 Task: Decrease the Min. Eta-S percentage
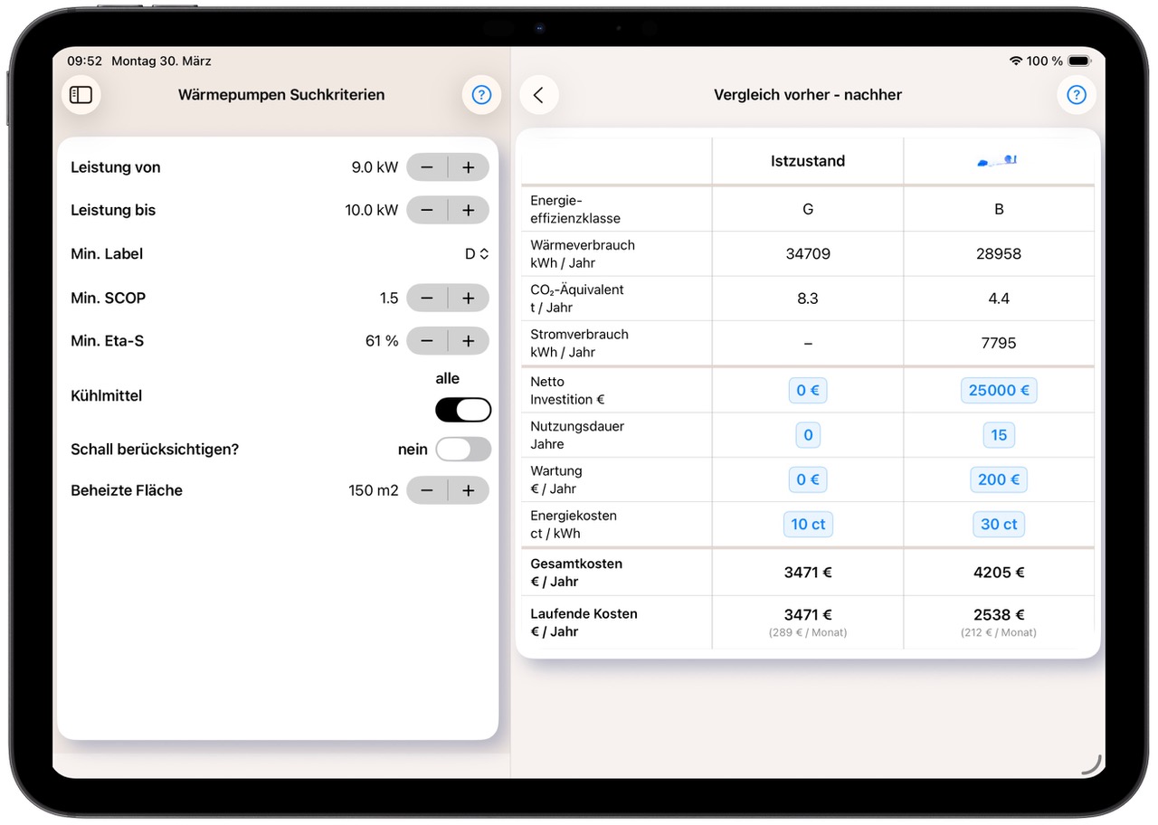point(426,341)
